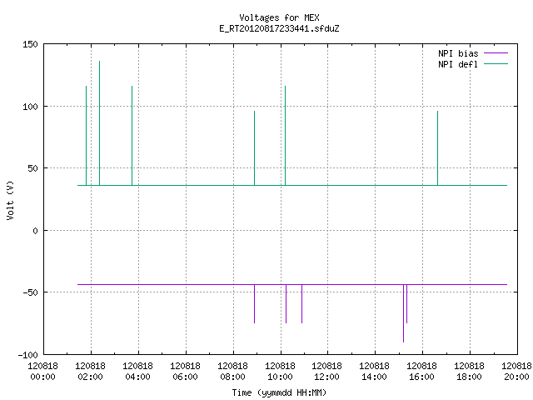Click the purple NPI bias legend line sample

click(496, 53)
